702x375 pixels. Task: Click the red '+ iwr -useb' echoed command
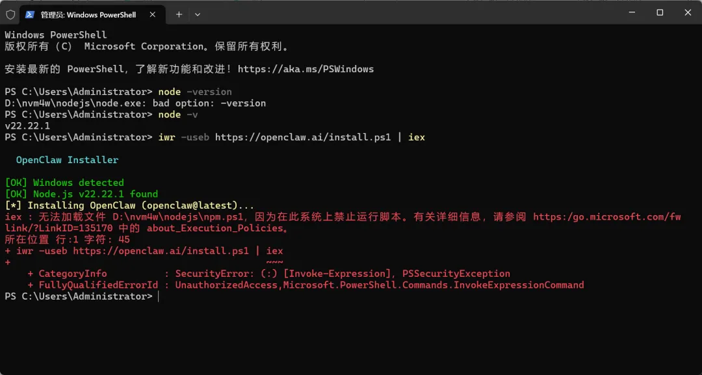click(x=144, y=251)
